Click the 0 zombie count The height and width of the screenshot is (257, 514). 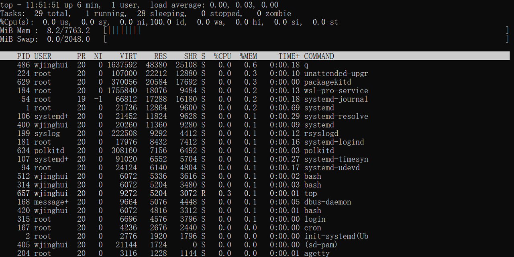(274, 14)
